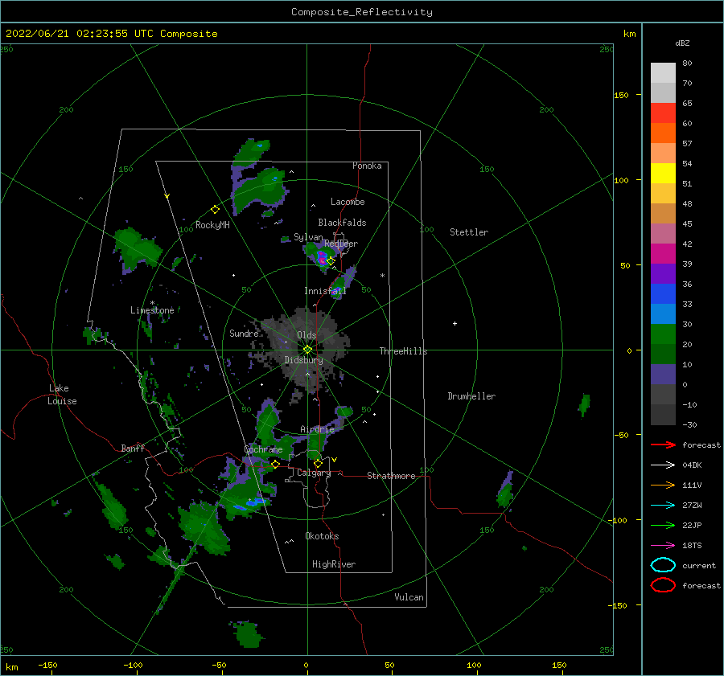Click the magenta 18TS arrow icon
The image size is (724, 676).
point(663,546)
